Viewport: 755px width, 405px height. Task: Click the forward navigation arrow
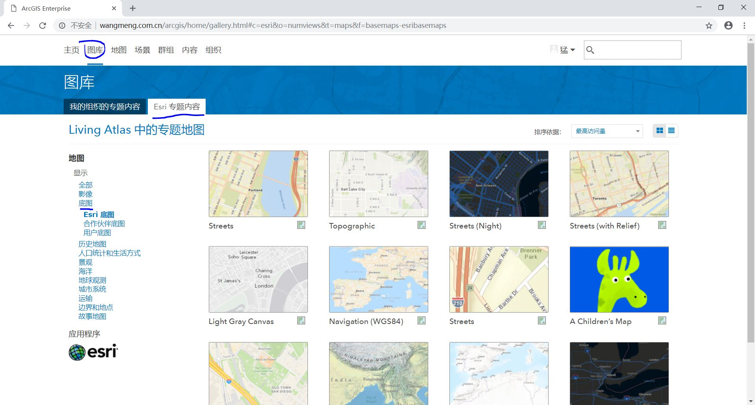point(27,26)
